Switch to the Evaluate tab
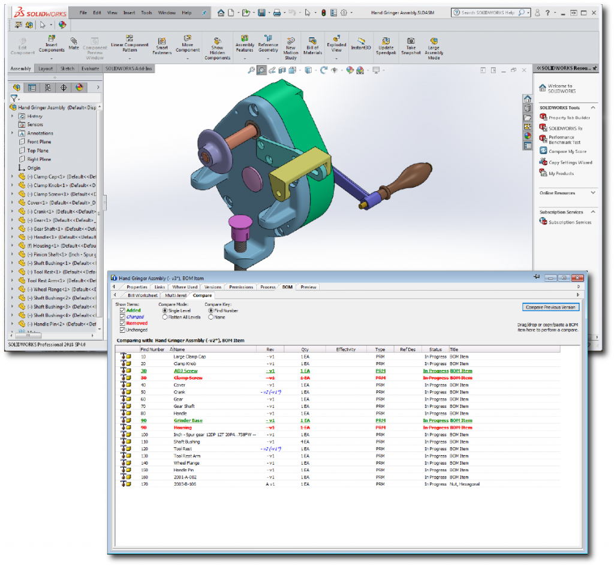 click(x=90, y=68)
